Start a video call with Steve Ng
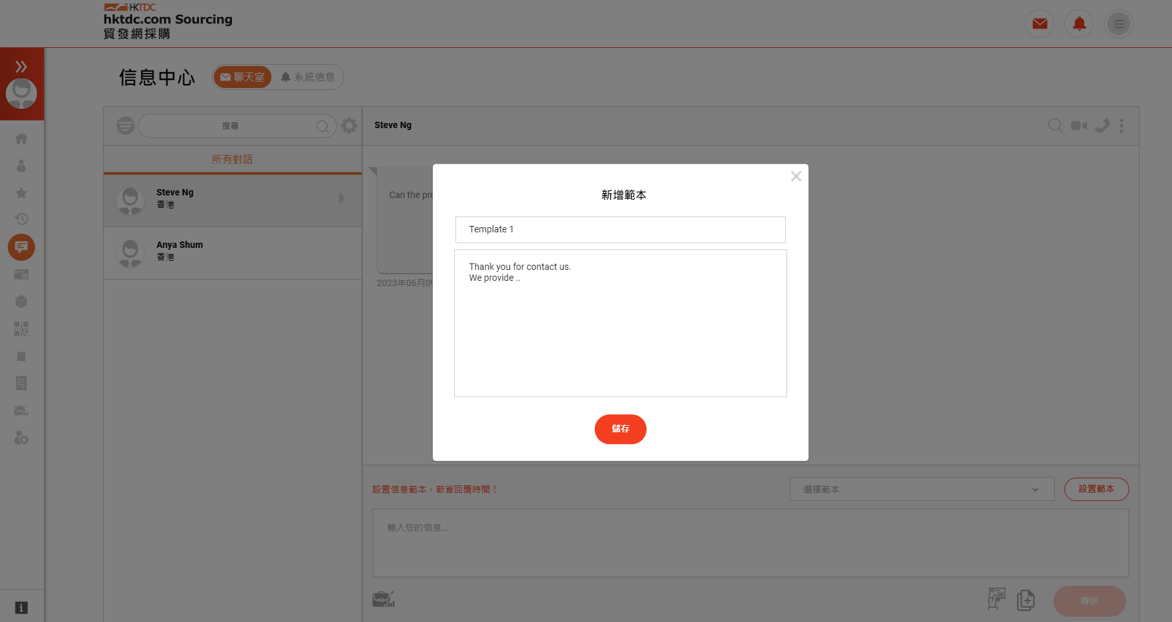 click(1079, 126)
